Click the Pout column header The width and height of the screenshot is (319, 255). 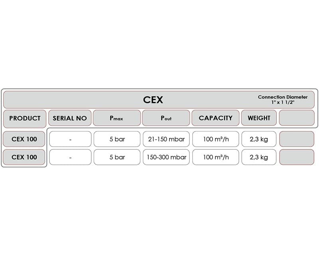coord(166,118)
